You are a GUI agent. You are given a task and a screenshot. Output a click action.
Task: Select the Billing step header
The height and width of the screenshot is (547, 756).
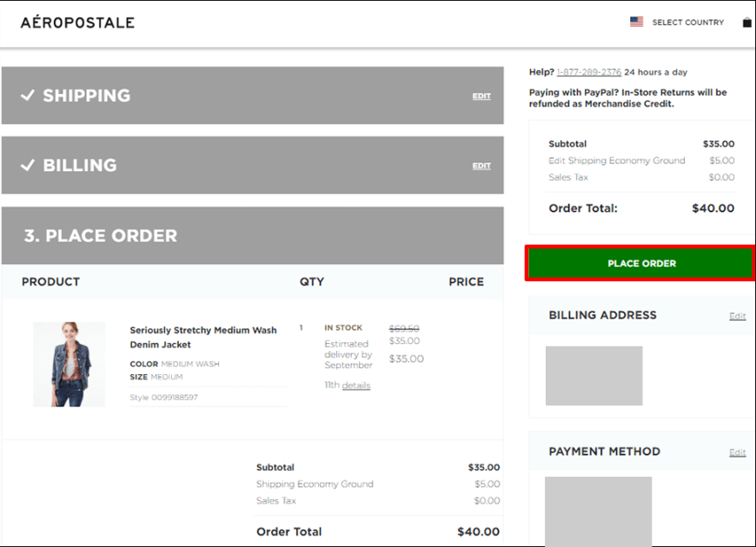(x=253, y=165)
